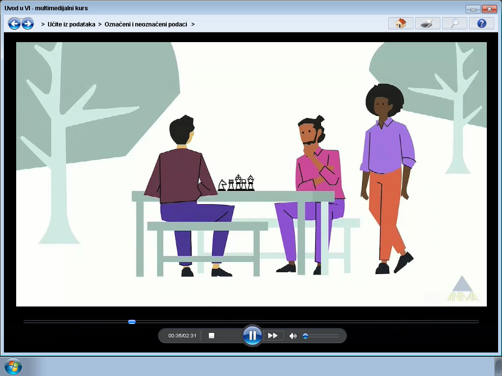502x376 pixels.
Task: Open the Windows Start menu
Action: (13, 366)
